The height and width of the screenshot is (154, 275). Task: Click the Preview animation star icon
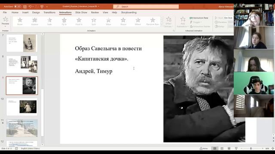click(x=6, y=19)
